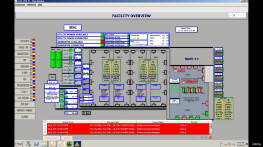The image size is (263, 147).
Task: Click the FIRE ALARM ACTIVE status row
Action: (x=117, y=37)
